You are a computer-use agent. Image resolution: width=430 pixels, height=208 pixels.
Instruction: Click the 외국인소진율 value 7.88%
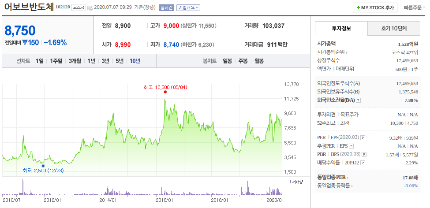[x=411, y=100]
